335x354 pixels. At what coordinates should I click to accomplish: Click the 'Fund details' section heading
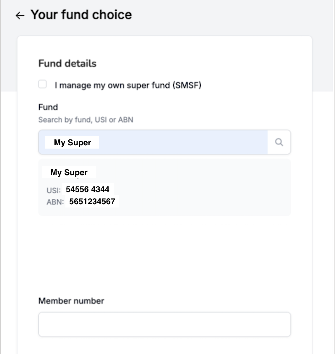(x=67, y=63)
